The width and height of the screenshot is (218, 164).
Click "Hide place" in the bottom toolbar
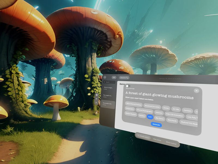tap(157, 140)
